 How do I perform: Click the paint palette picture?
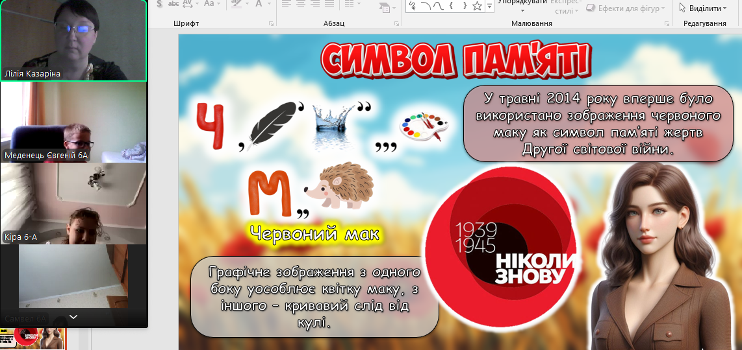point(424,126)
